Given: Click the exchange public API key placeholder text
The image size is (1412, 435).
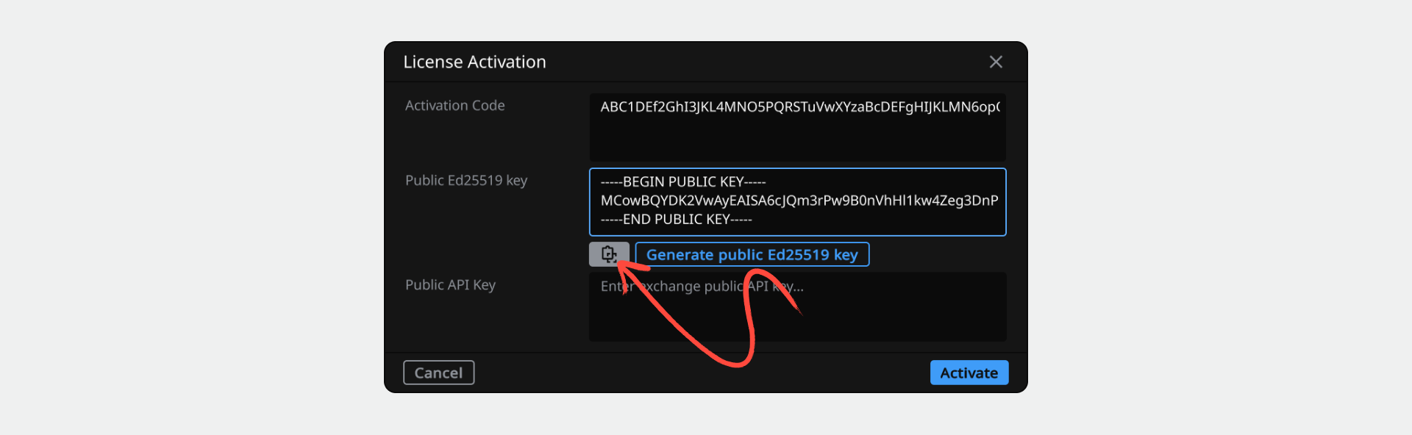Looking at the screenshot, I should click(x=702, y=286).
